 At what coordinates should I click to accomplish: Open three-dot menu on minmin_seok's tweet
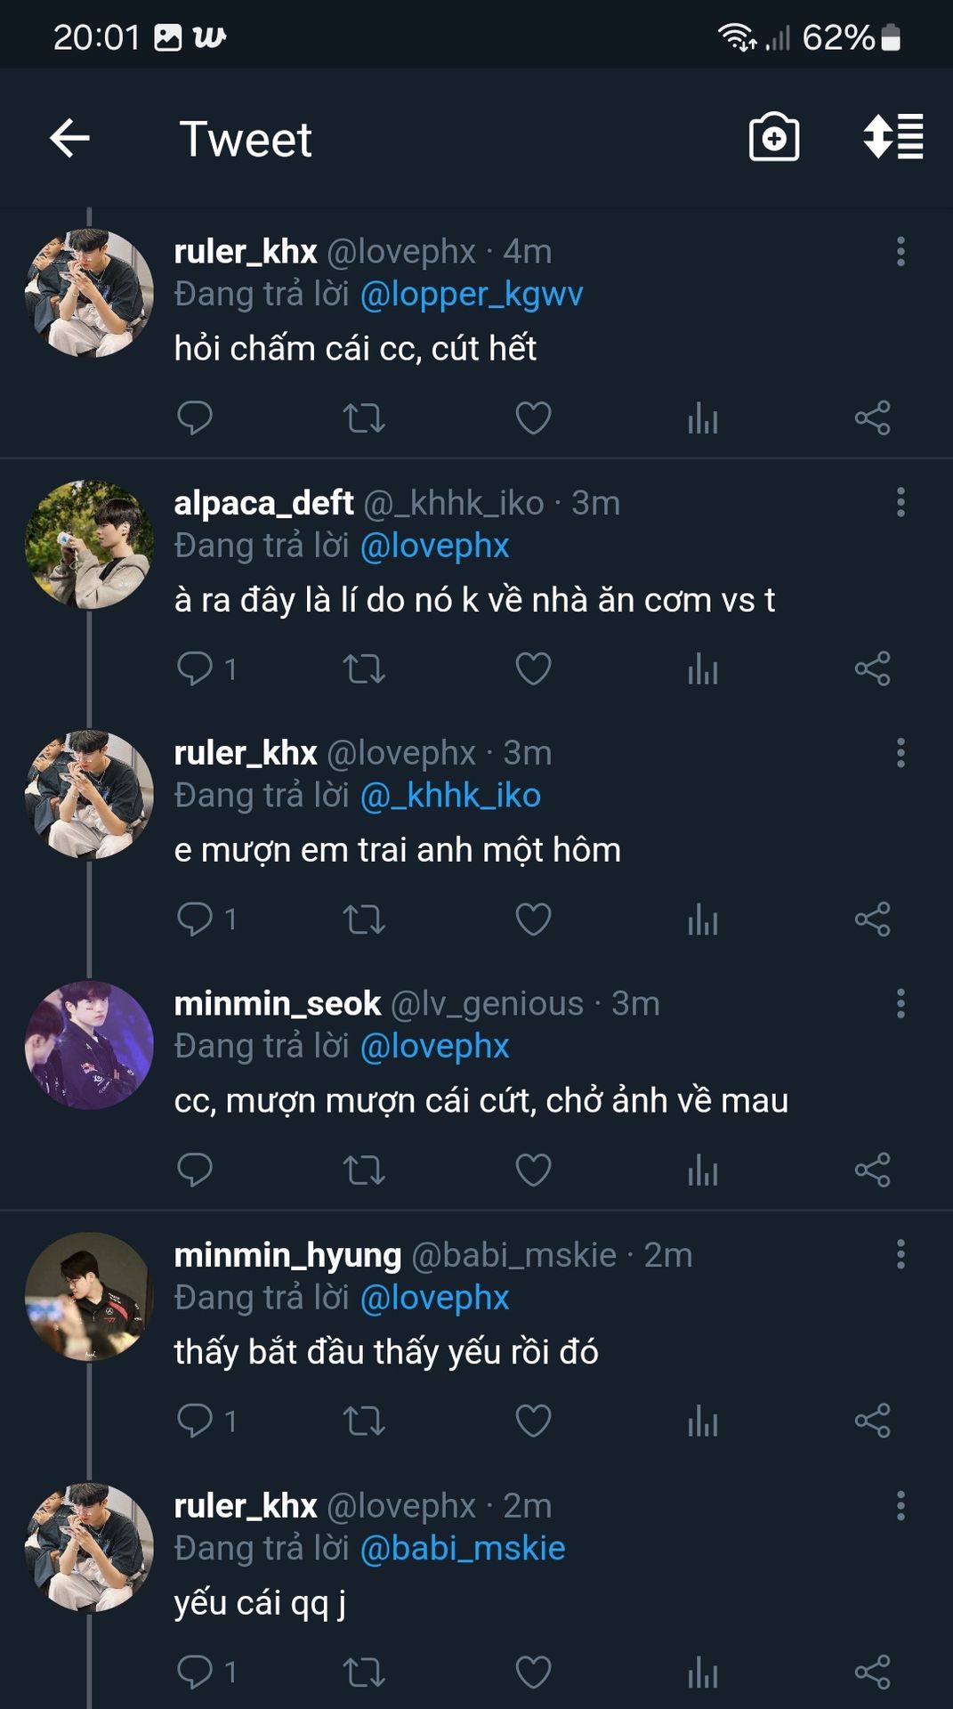[x=901, y=1004]
